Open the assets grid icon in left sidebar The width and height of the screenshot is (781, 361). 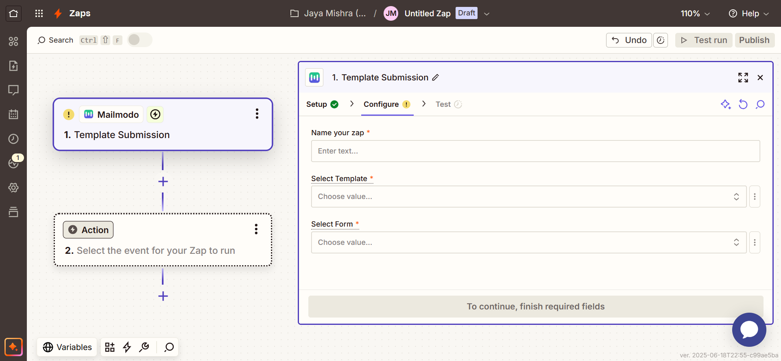(x=13, y=41)
